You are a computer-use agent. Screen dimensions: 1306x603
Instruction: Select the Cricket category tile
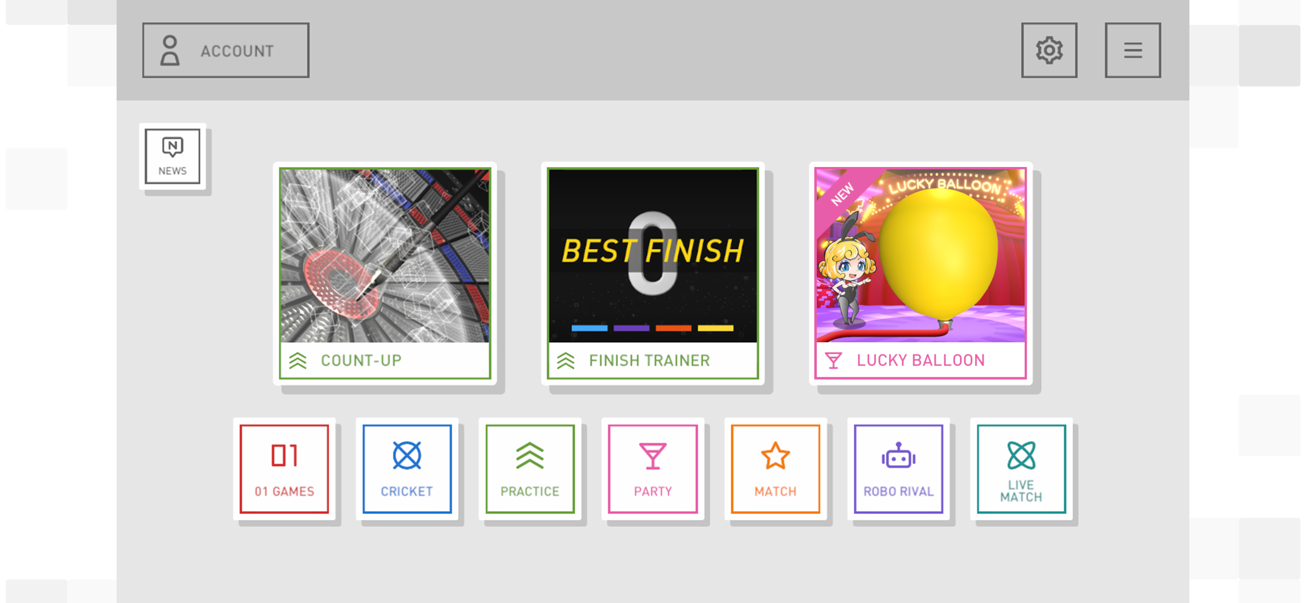pos(407,469)
